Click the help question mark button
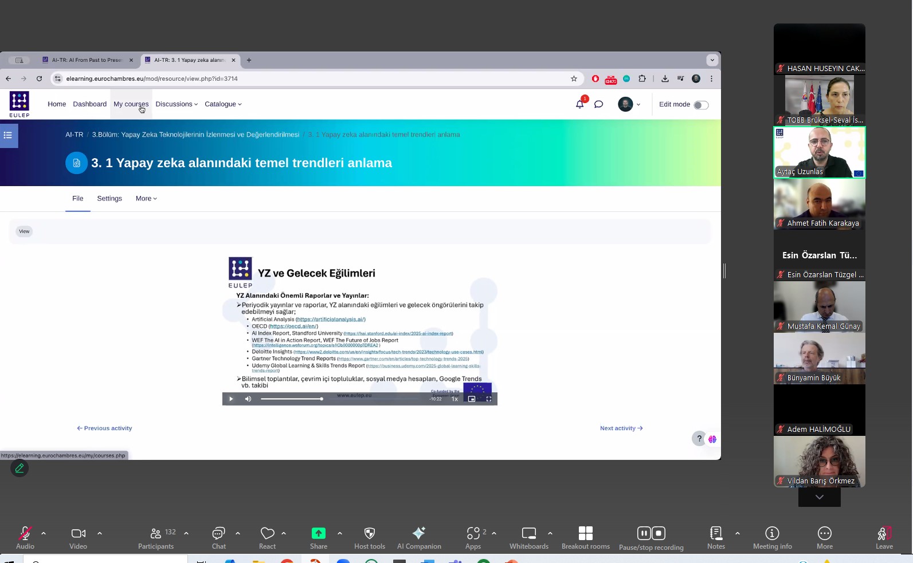Viewport: 913px width, 563px height. [699, 439]
